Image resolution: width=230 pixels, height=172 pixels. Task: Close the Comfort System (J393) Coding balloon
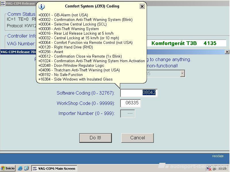[x=142, y=6]
